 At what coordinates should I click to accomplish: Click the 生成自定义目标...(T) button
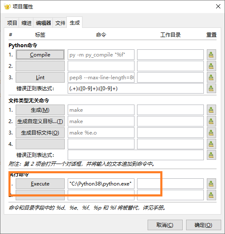[40, 121]
